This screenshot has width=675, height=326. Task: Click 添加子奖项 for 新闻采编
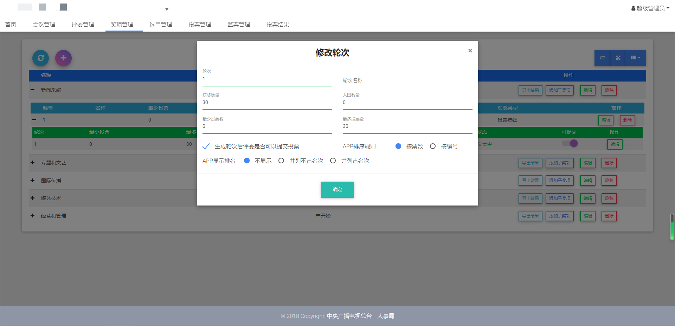click(560, 90)
